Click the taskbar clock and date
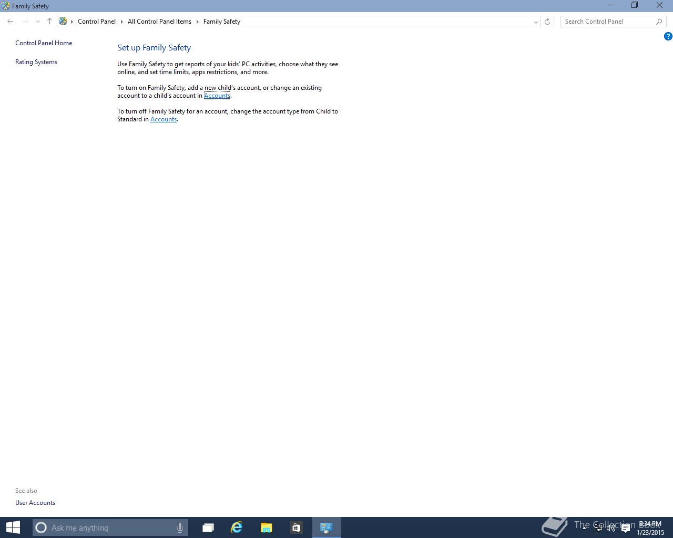The height and width of the screenshot is (538, 673). 650,528
